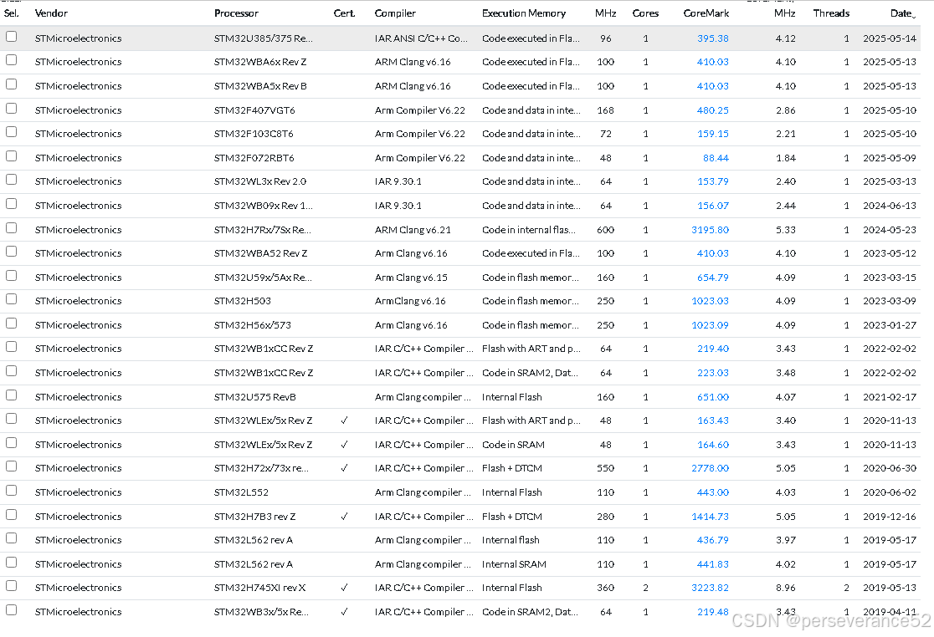
Task: Click the STM32H56x/573 processor name
Action: (x=253, y=325)
